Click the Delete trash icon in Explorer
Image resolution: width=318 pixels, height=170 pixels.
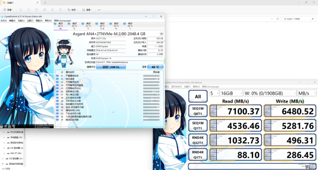click(x=60, y=10)
